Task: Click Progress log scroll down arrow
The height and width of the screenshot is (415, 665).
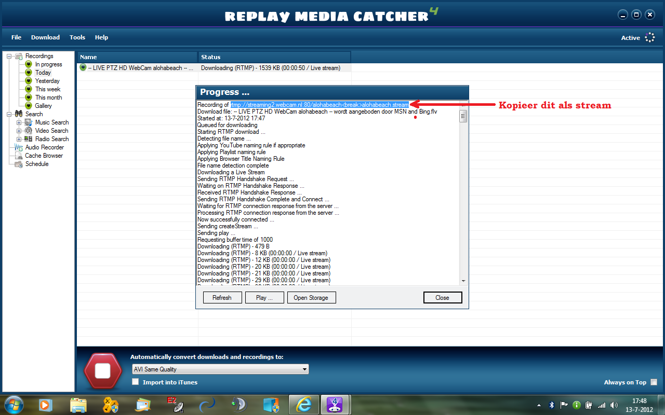Action: (x=463, y=281)
